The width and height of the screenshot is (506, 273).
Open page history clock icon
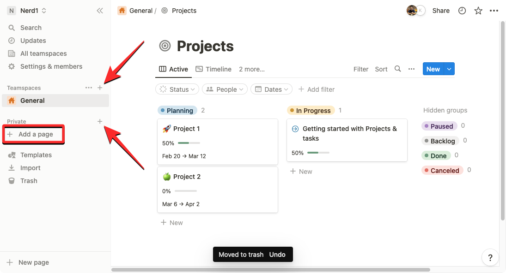point(462,11)
